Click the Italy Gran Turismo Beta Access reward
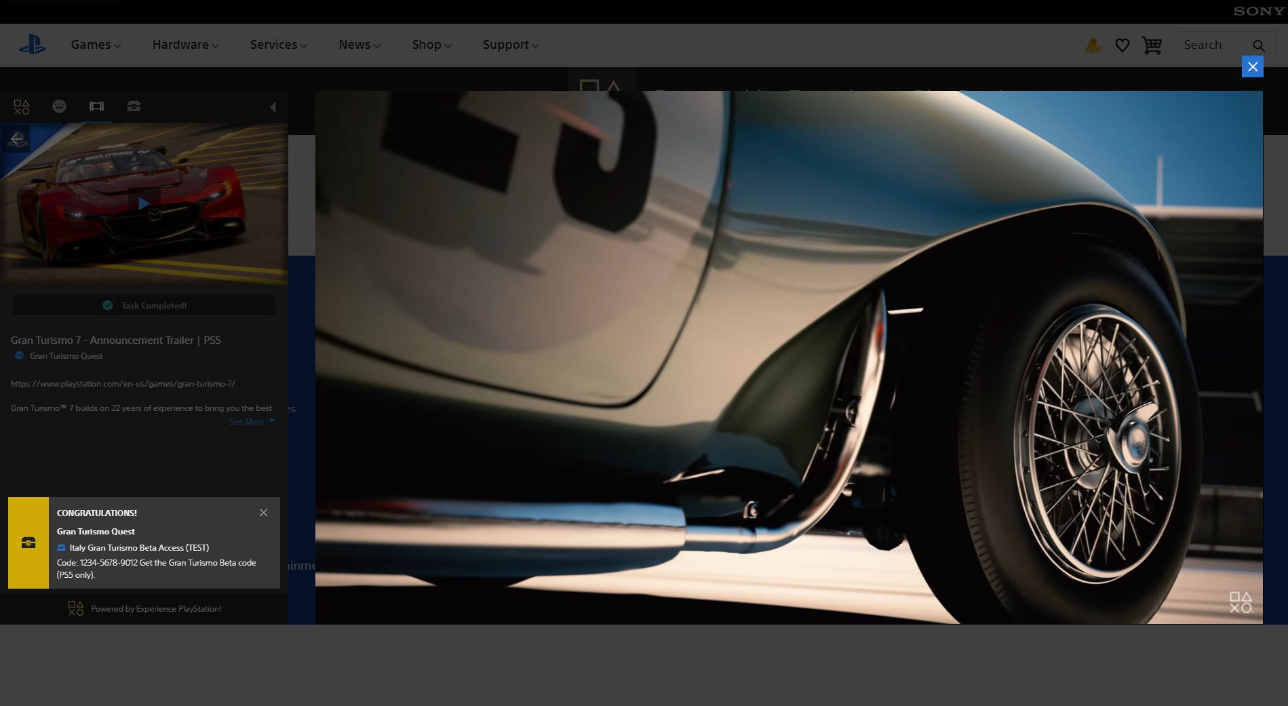Image resolution: width=1288 pixels, height=706 pixels. (x=138, y=548)
